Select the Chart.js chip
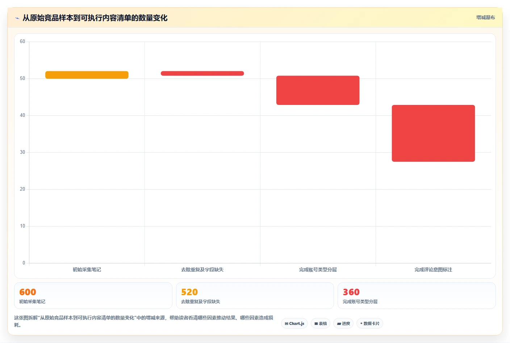 (294, 323)
